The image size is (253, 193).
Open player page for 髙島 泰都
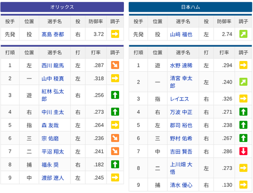[x=53, y=34]
